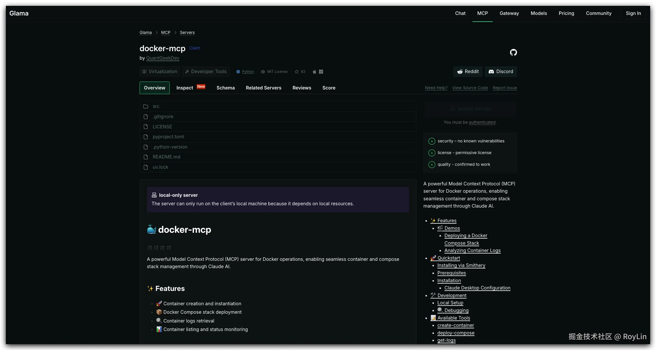The image size is (656, 350).
Task: Select Pricing in top navigation
Action: tap(566, 13)
